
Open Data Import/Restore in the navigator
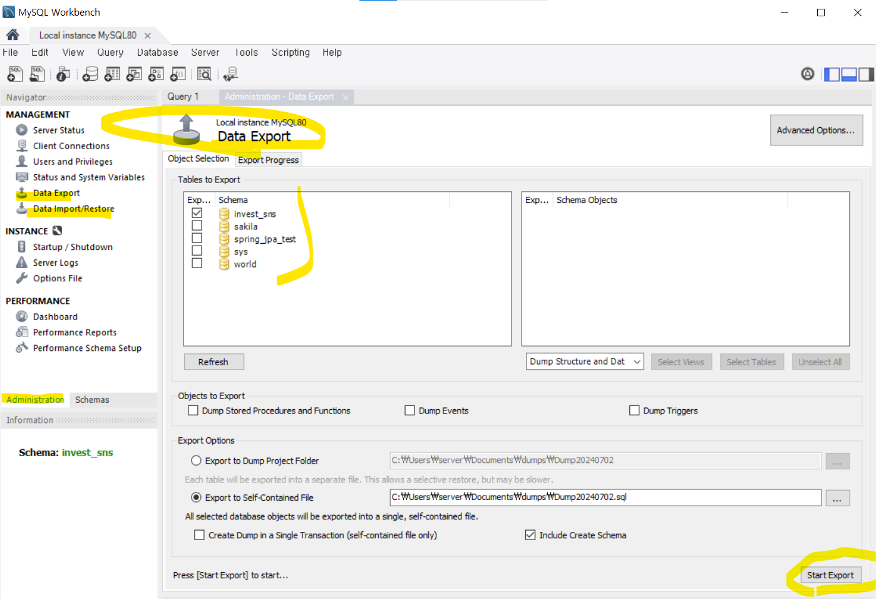click(73, 209)
